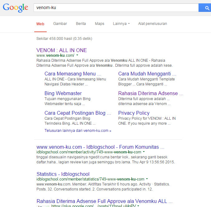Click the search box containing venom-ku
This screenshot has width=211, height=207.
[116, 8]
